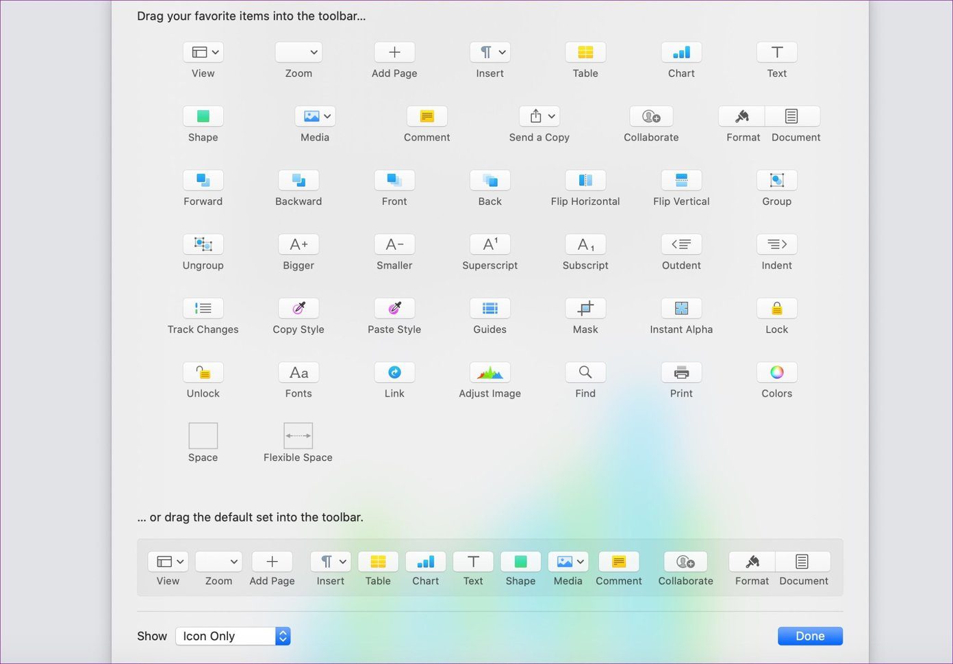This screenshot has width=953, height=664.
Task: Click the Back arrangement icon
Action: (x=490, y=180)
